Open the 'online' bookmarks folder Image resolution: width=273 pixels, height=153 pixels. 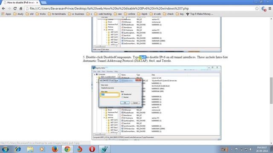130,14
